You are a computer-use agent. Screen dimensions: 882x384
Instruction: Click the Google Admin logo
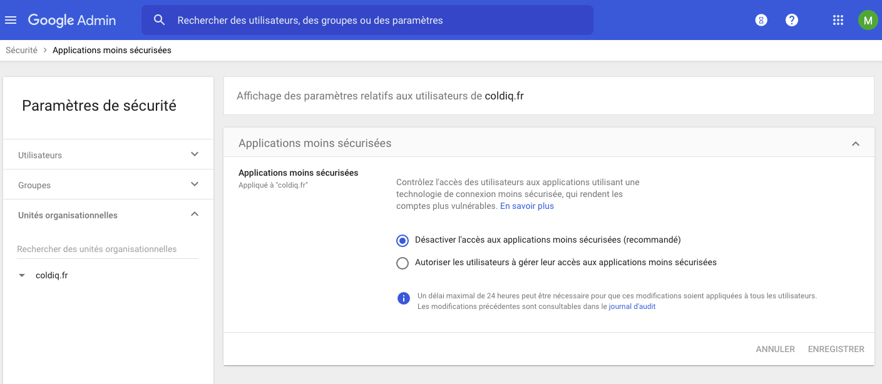(x=72, y=20)
